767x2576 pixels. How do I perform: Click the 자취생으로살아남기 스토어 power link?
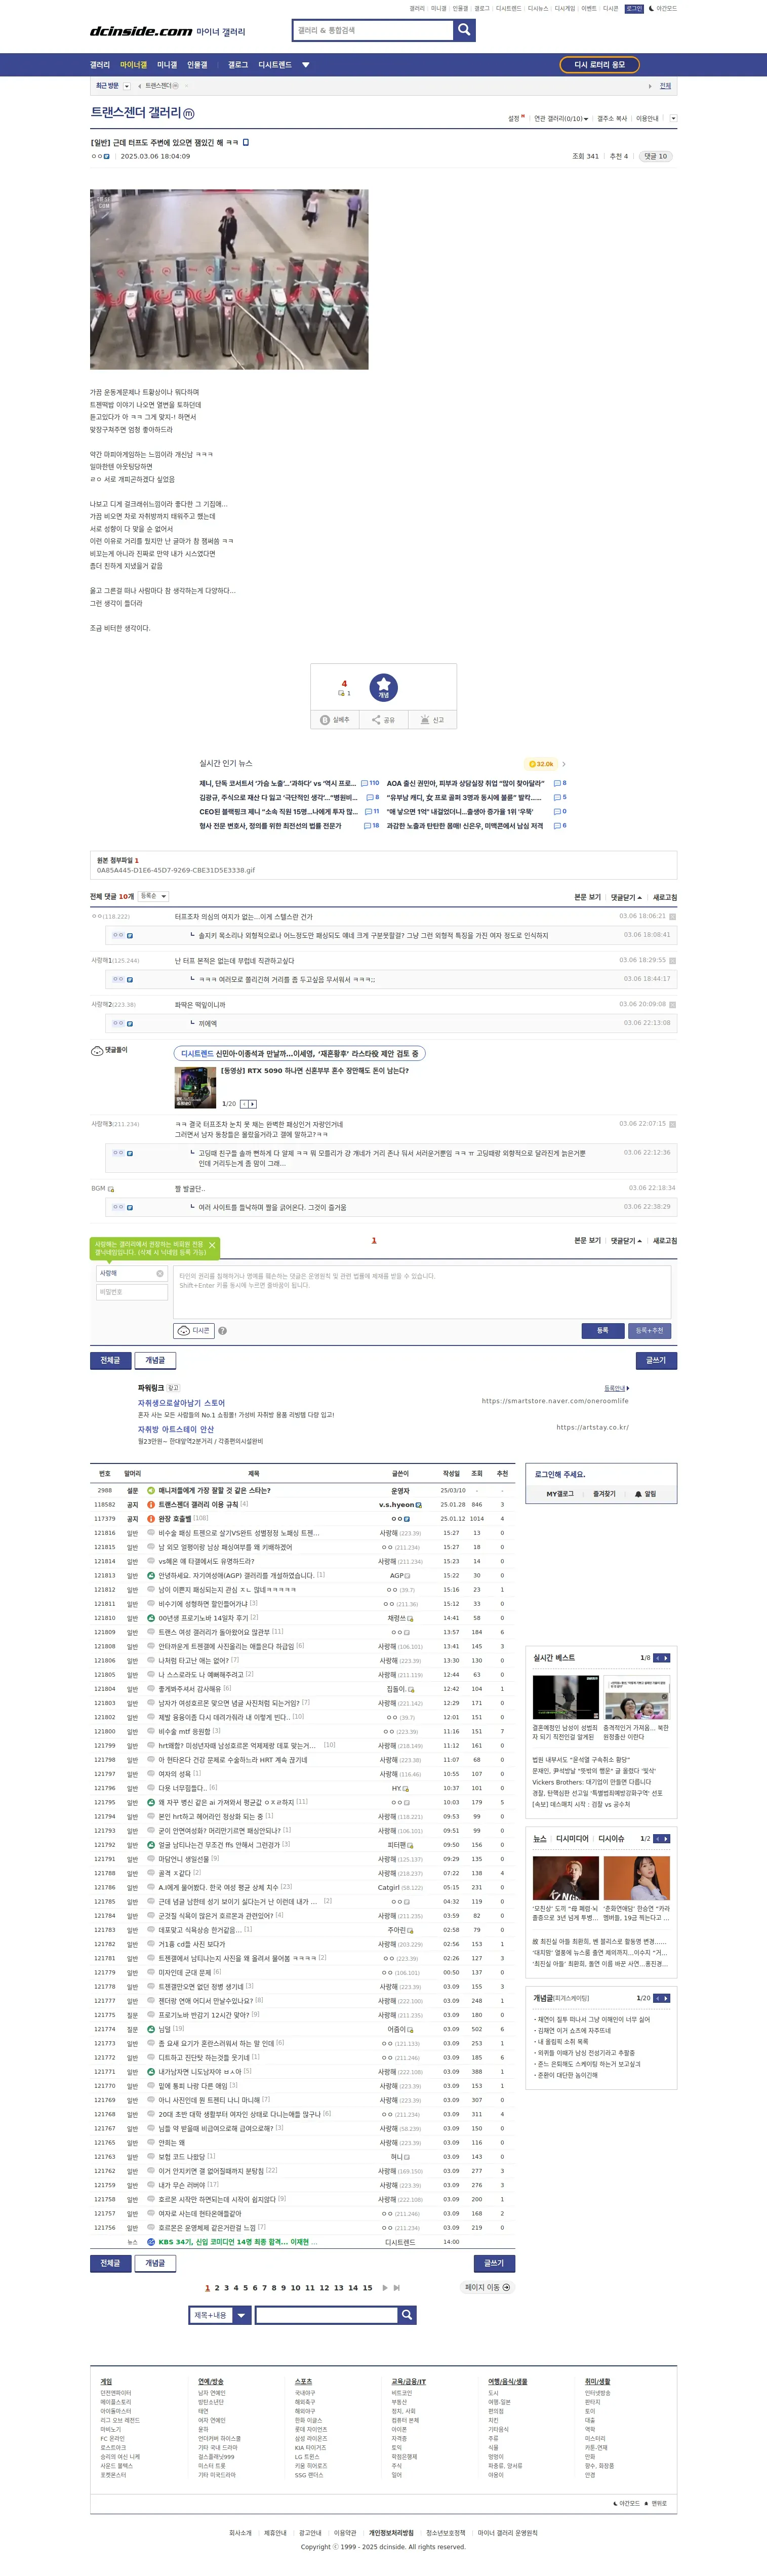[x=181, y=1403]
